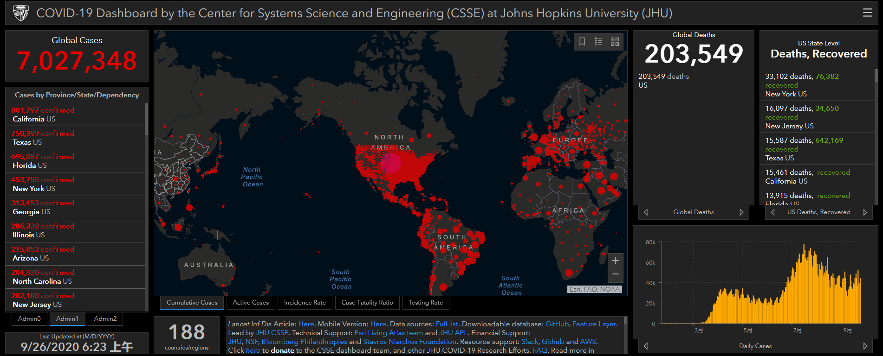This screenshot has width=883, height=356.
Task: Open the Lancet Inf Dis Article 'Here' link
Action: [306, 324]
